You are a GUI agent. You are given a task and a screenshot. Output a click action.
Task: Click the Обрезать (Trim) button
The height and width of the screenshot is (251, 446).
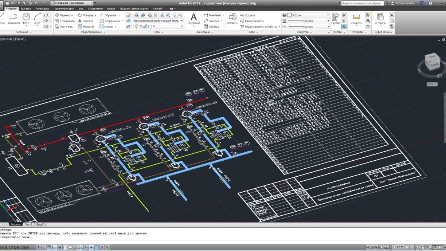(x=108, y=15)
